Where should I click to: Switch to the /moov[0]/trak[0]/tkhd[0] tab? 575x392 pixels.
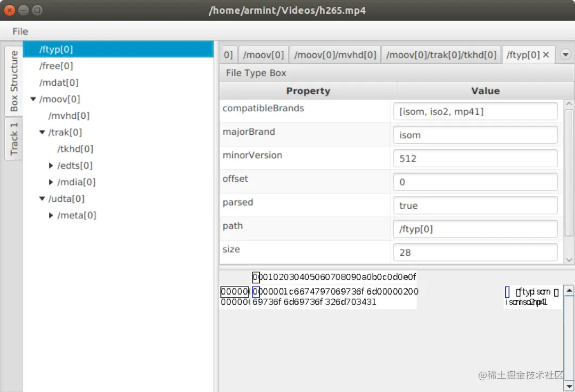pos(441,55)
